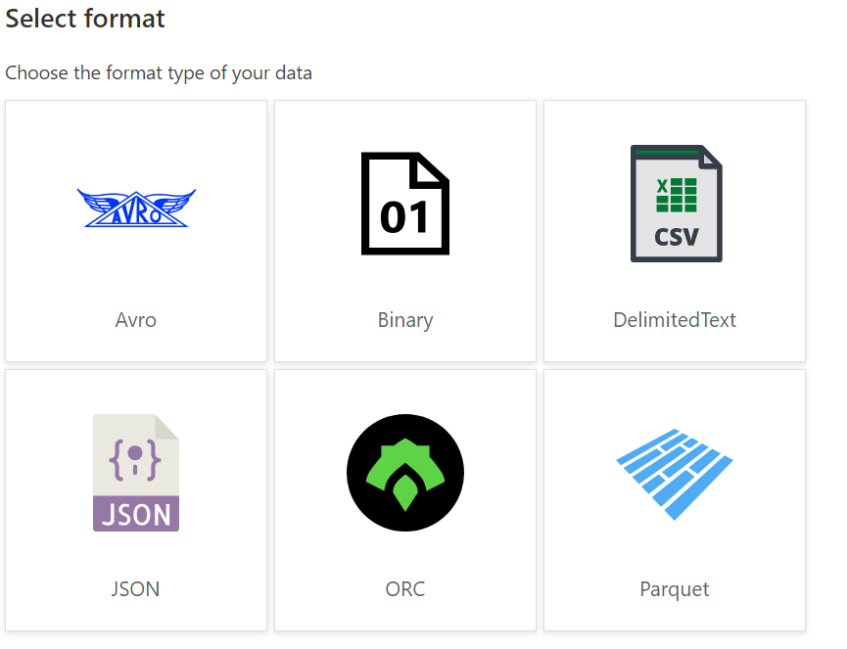Image resolution: width=847 pixels, height=649 pixels.
Task: Choose the ORC format card
Action: [x=405, y=500]
